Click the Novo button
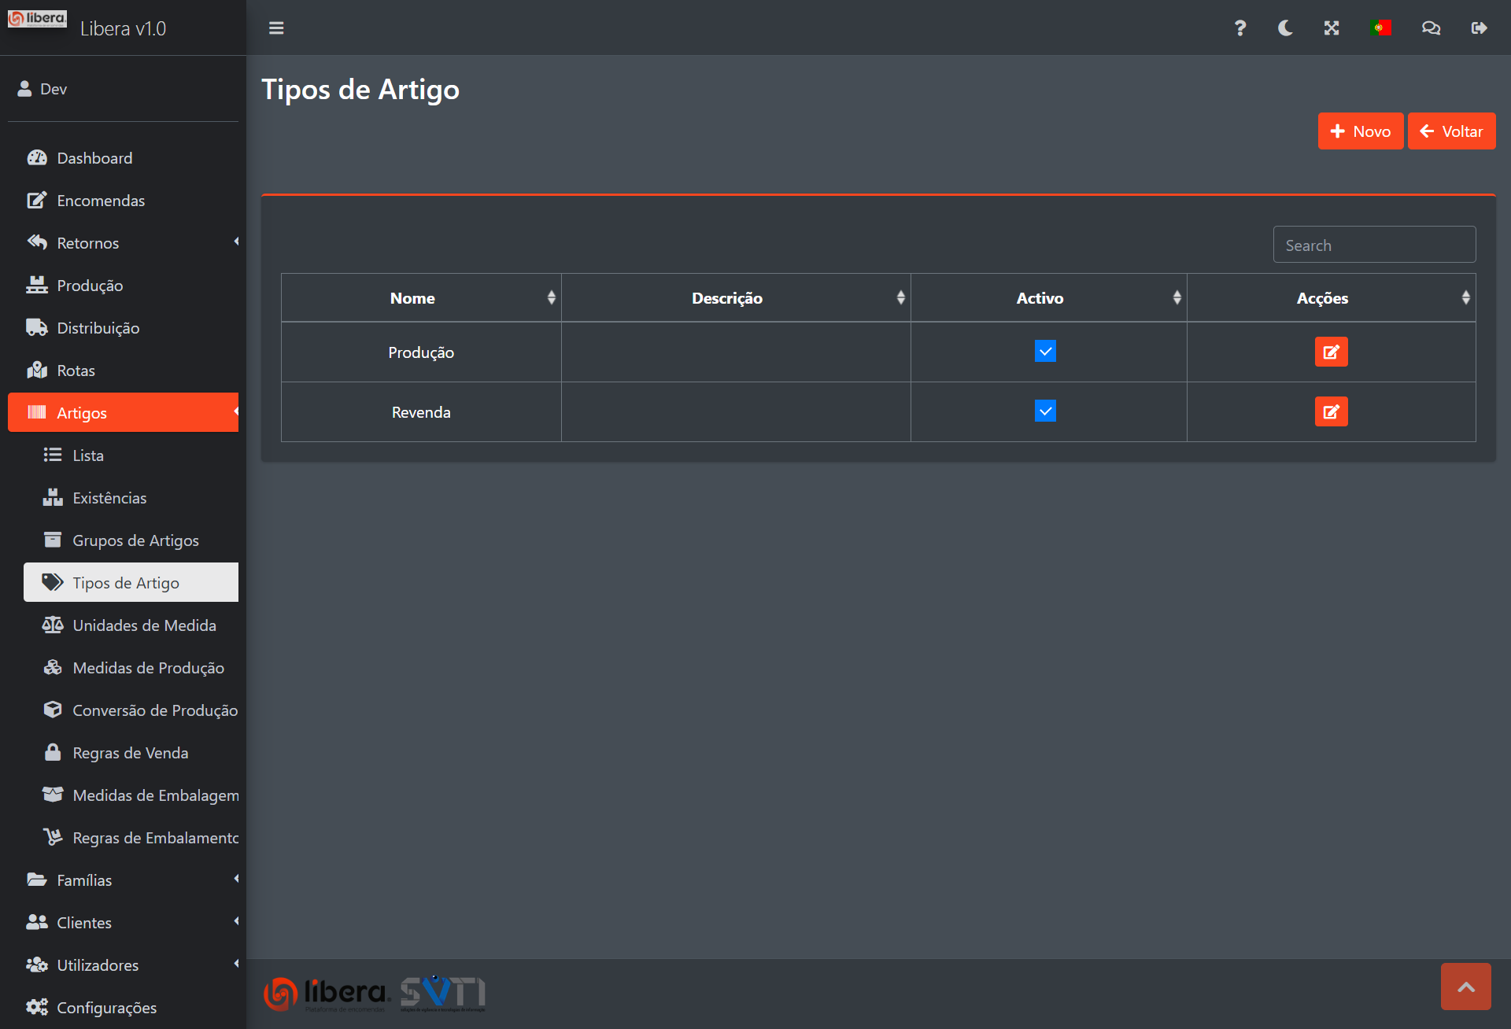This screenshot has height=1029, width=1511. coord(1360,131)
